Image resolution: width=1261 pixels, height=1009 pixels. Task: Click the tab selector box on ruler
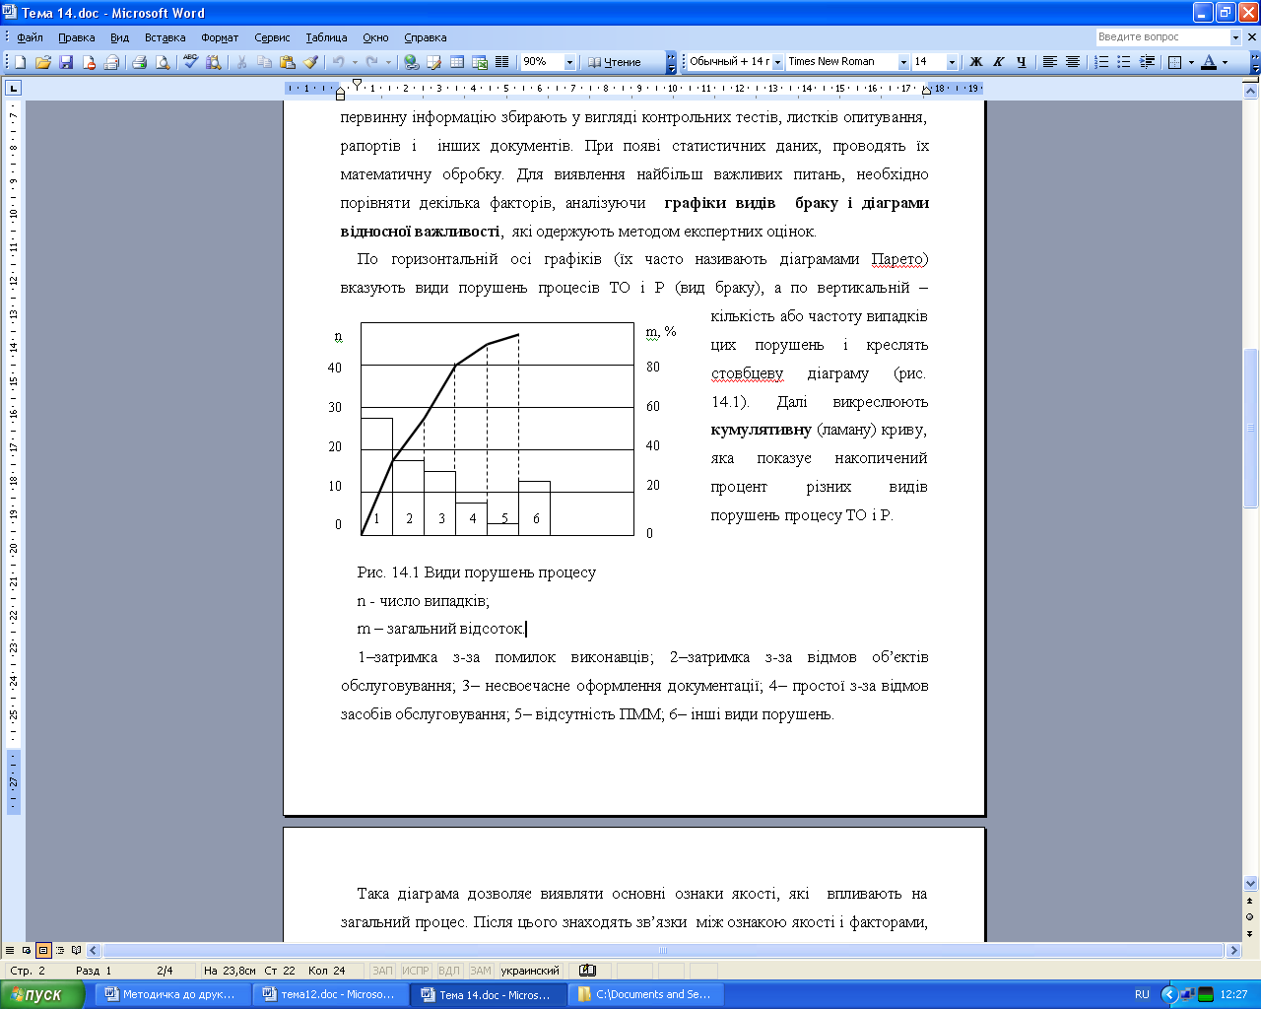(x=13, y=88)
